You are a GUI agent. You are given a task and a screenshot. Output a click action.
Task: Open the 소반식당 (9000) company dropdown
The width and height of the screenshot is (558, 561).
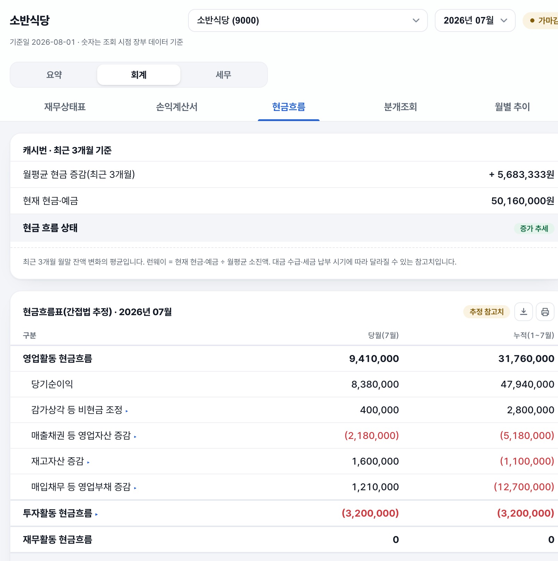point(308,20)
